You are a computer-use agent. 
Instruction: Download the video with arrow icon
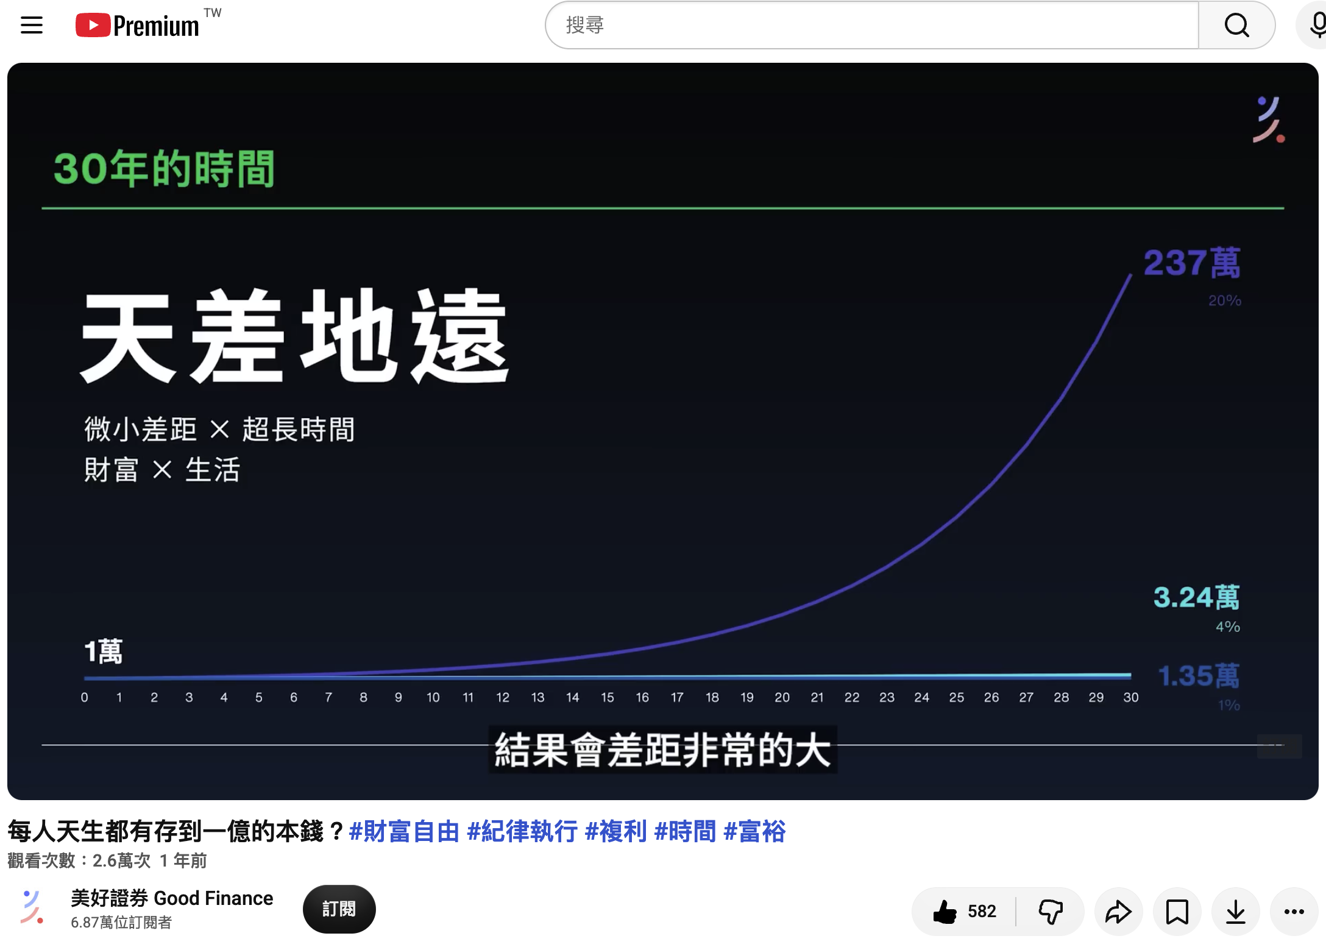1235,911
